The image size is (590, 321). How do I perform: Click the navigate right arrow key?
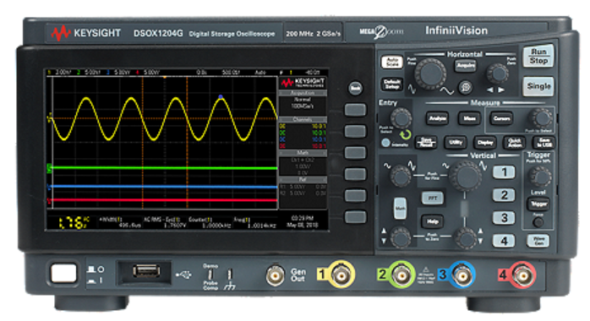[501, 90]
